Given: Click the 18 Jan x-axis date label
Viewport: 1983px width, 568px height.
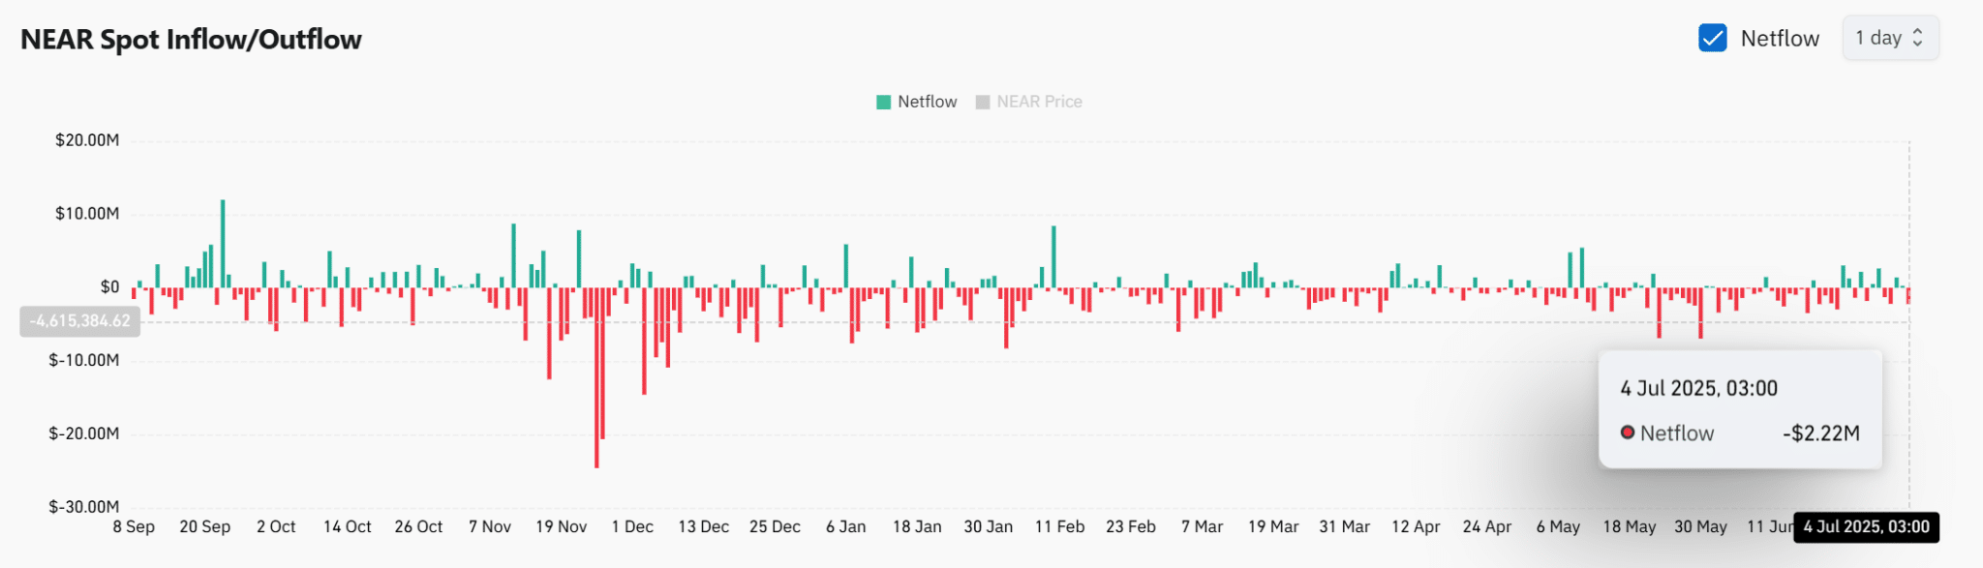Looking at the screenshot, I should pyautogui.click(x=917, y=527).
